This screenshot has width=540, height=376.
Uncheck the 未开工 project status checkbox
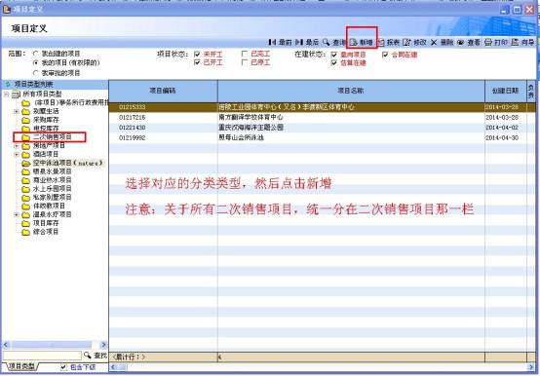[x=197, y=55]
